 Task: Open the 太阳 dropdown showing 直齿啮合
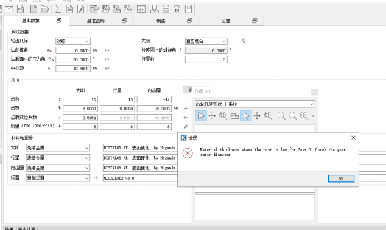[206, 41]
